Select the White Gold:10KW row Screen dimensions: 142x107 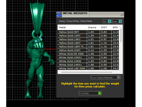tap(88, 61)
